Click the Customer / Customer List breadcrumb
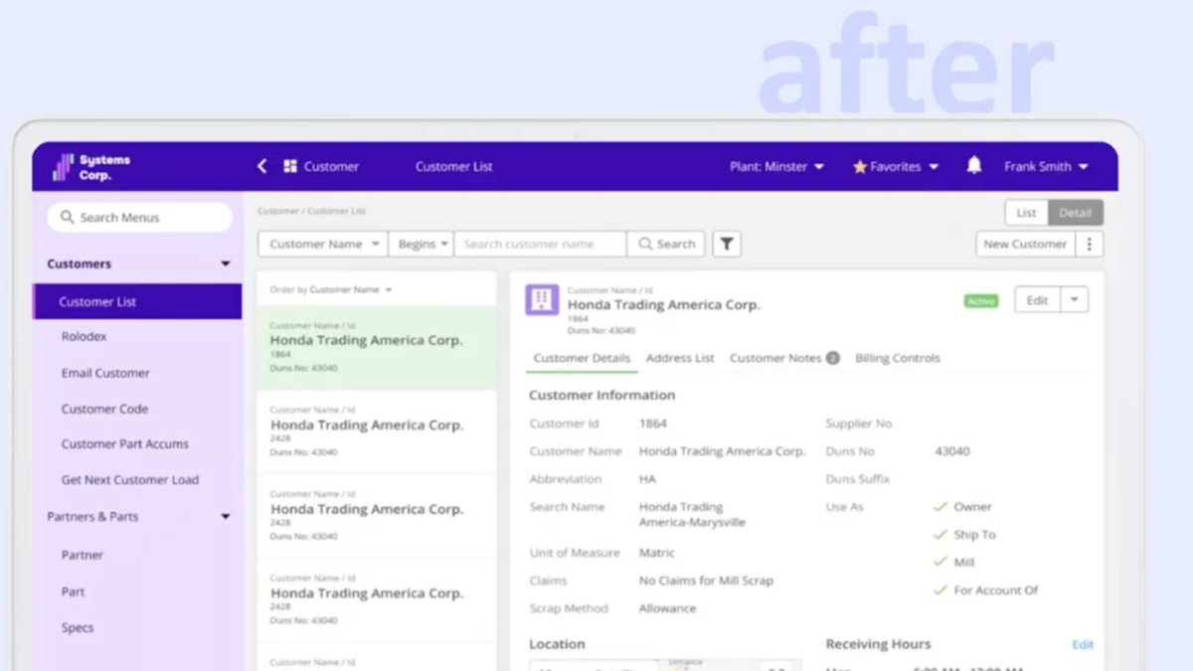This screenshot has height=671, width=1193. [x=311, y=212]
